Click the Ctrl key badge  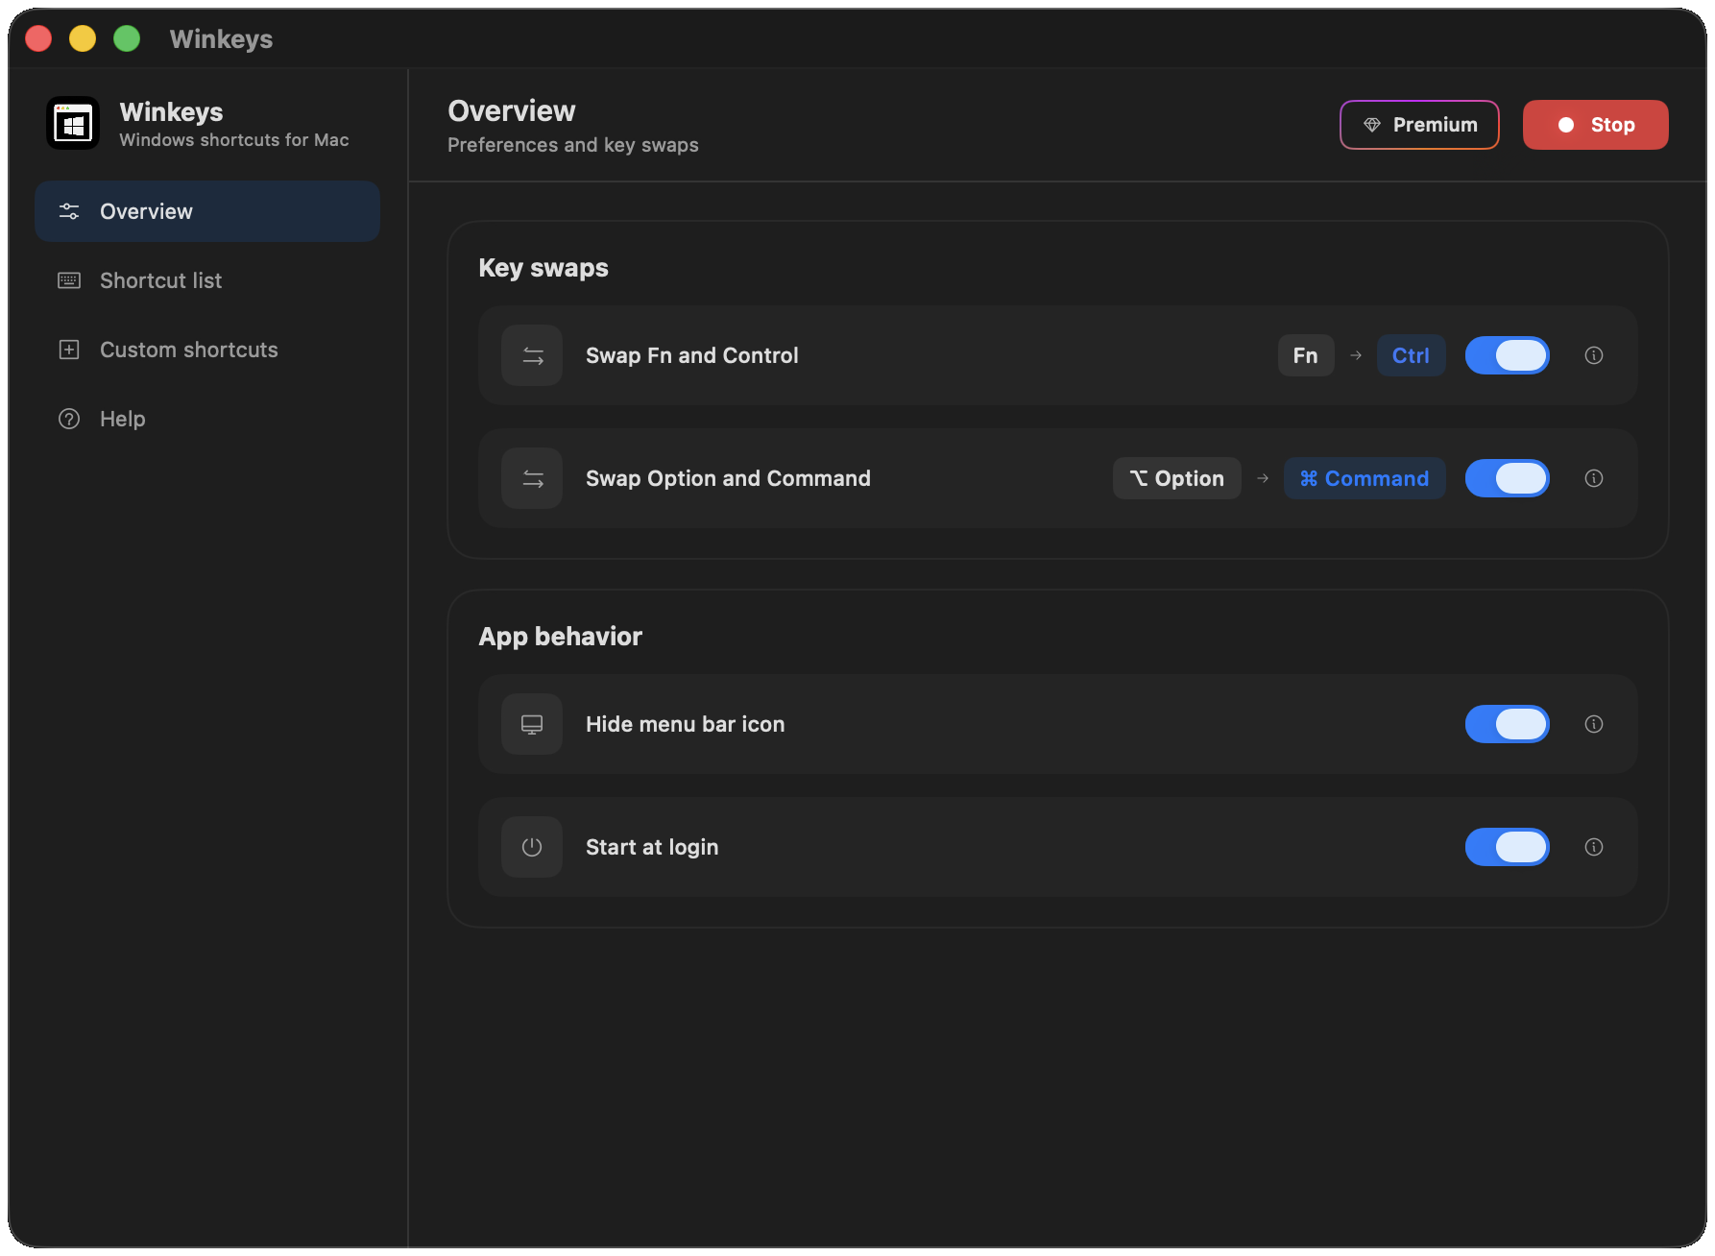(x=1412, y=355)
